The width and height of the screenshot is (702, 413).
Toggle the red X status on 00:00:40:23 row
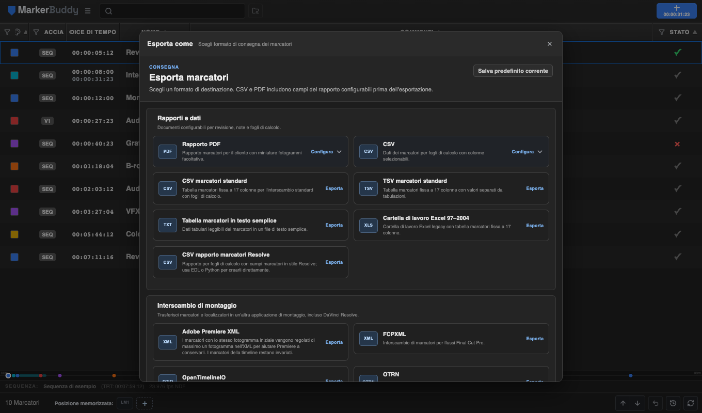tap(678, 144)
